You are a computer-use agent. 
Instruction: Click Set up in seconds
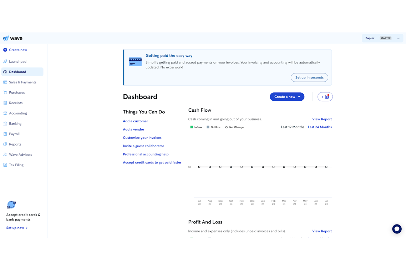pos(309,77)
